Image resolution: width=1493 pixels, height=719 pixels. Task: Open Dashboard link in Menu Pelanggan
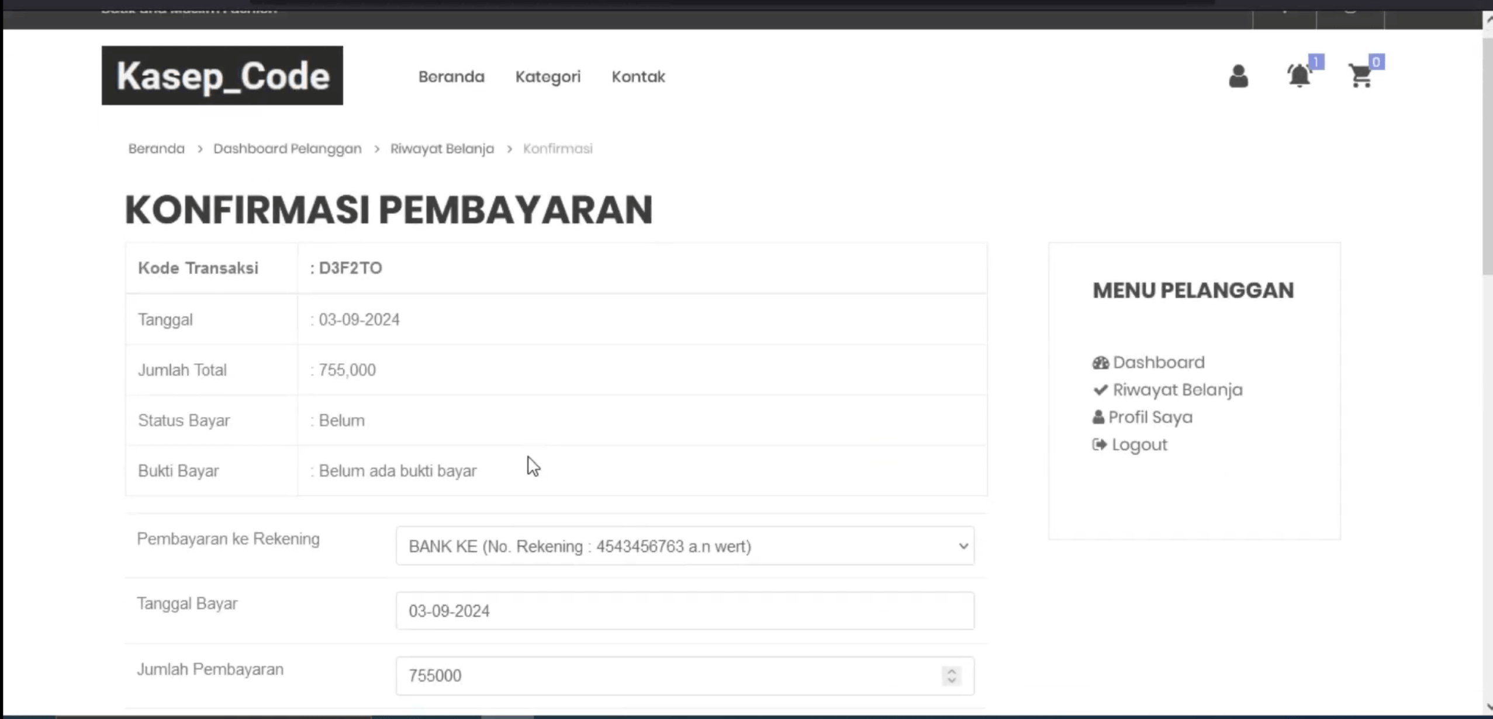point(1158,362)
